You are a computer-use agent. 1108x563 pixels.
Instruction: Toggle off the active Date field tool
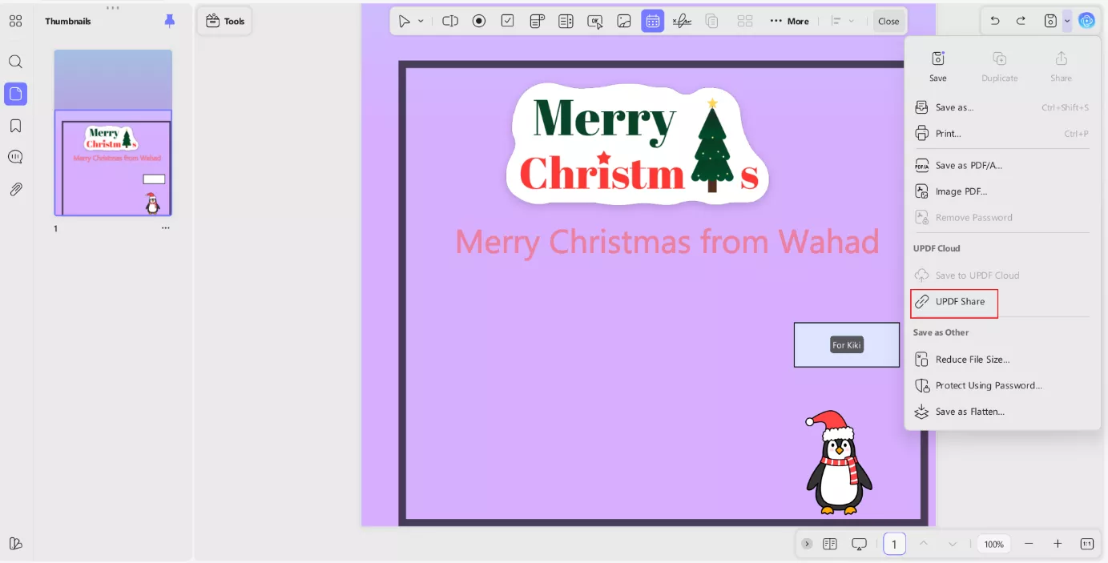[x=652, y=21]
